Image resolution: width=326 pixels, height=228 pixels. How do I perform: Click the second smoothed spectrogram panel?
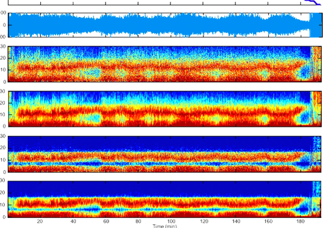pos(165,109)
